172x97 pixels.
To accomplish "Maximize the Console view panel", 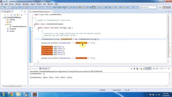I will (169, 68).
